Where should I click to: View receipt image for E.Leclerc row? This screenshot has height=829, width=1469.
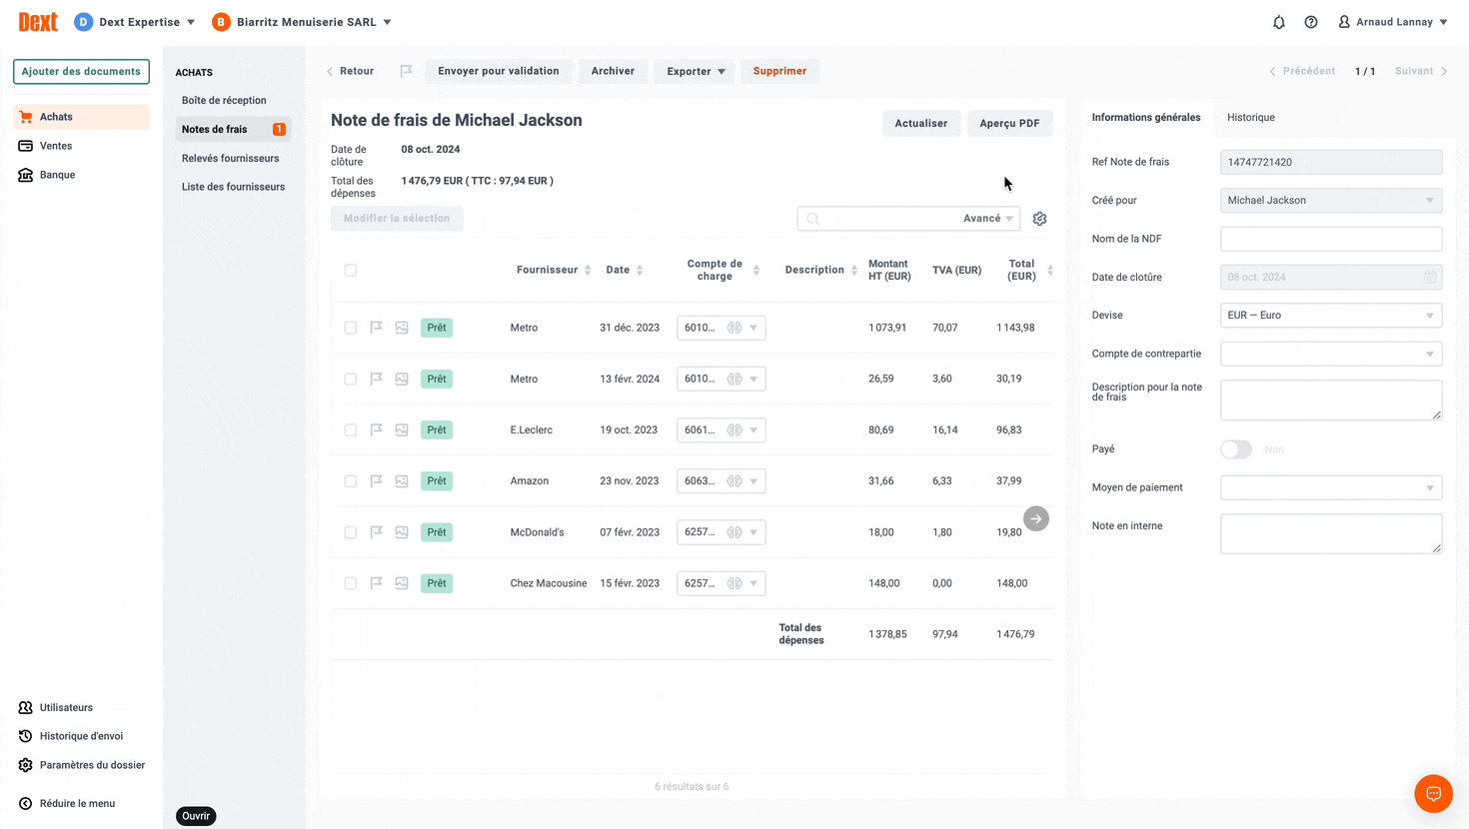coord(402,429)
